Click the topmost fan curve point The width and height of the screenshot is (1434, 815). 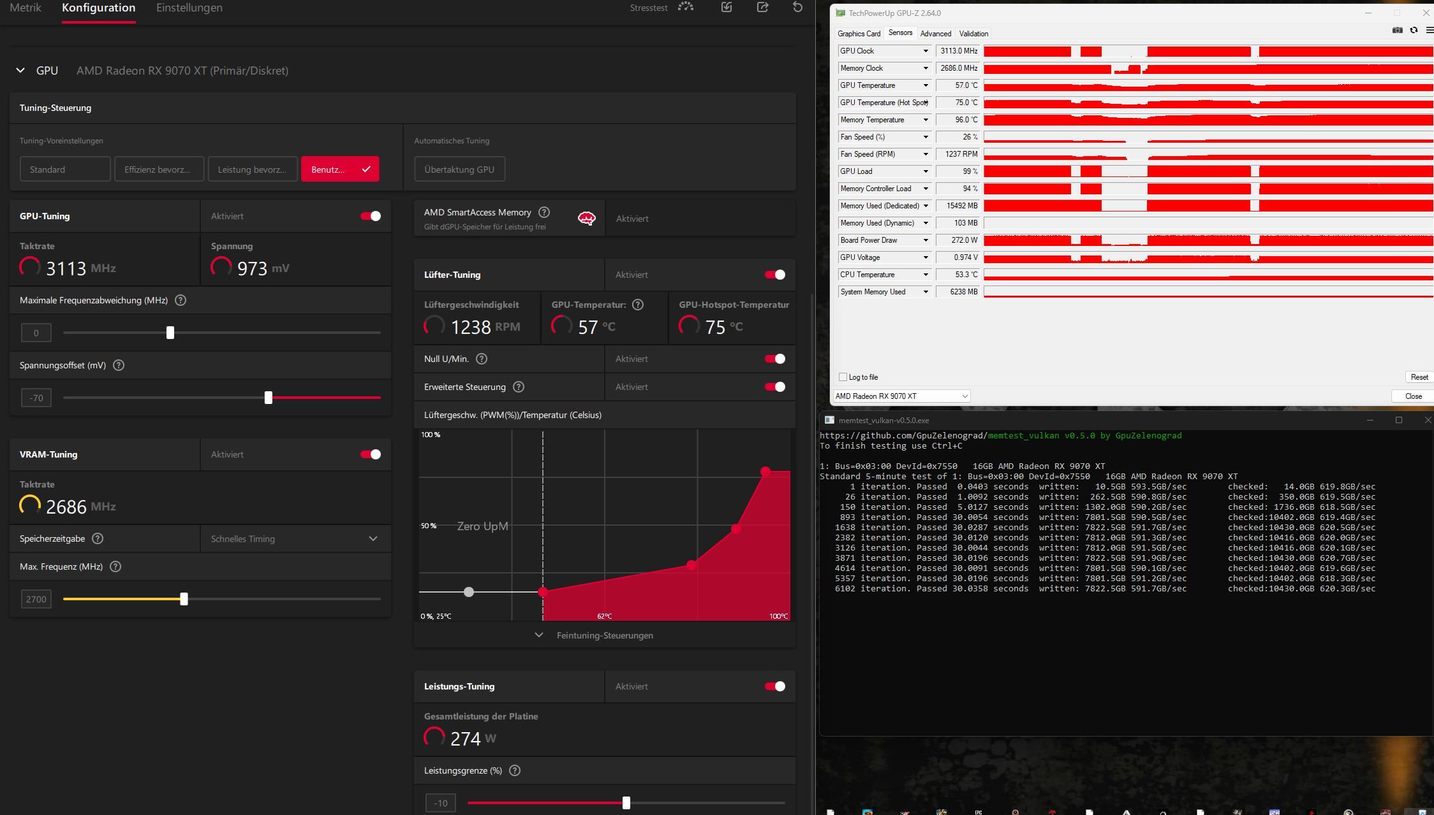coord(765,472)
